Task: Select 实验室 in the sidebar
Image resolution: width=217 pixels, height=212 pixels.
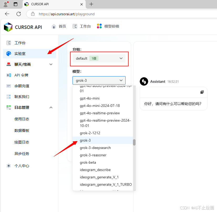Action: [x=29, y=54]
